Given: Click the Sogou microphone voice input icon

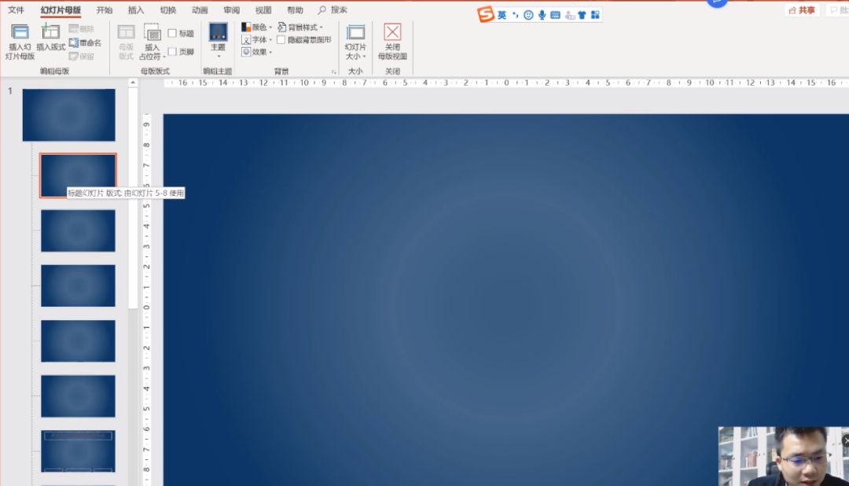Looking at the screenshot, I should pyautogui.click(x=542, y=15).
